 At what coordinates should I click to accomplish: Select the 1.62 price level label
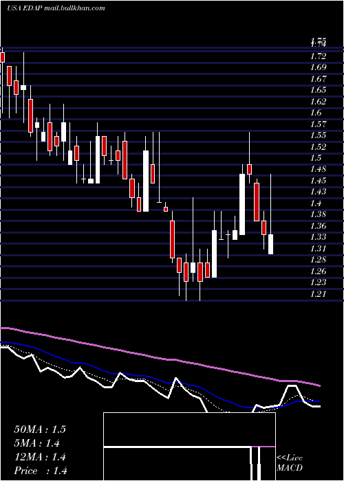[x=318, y=101]
